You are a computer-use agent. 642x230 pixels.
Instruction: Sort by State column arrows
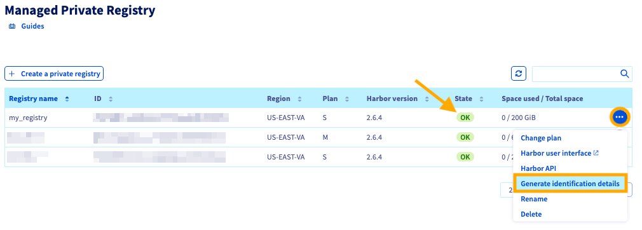tap(482, 98)
